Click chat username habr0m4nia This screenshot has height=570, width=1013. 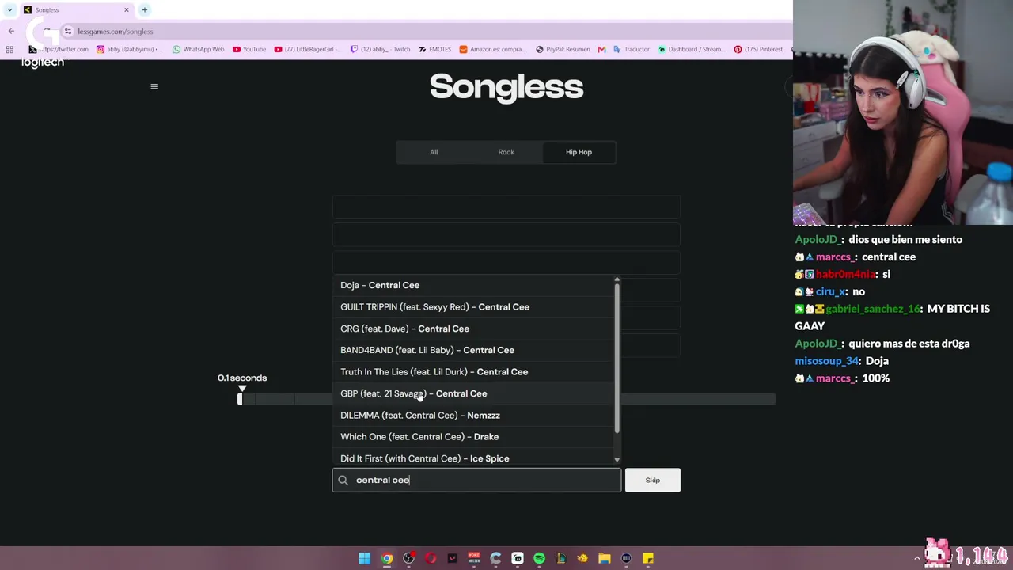coord(845,274)
